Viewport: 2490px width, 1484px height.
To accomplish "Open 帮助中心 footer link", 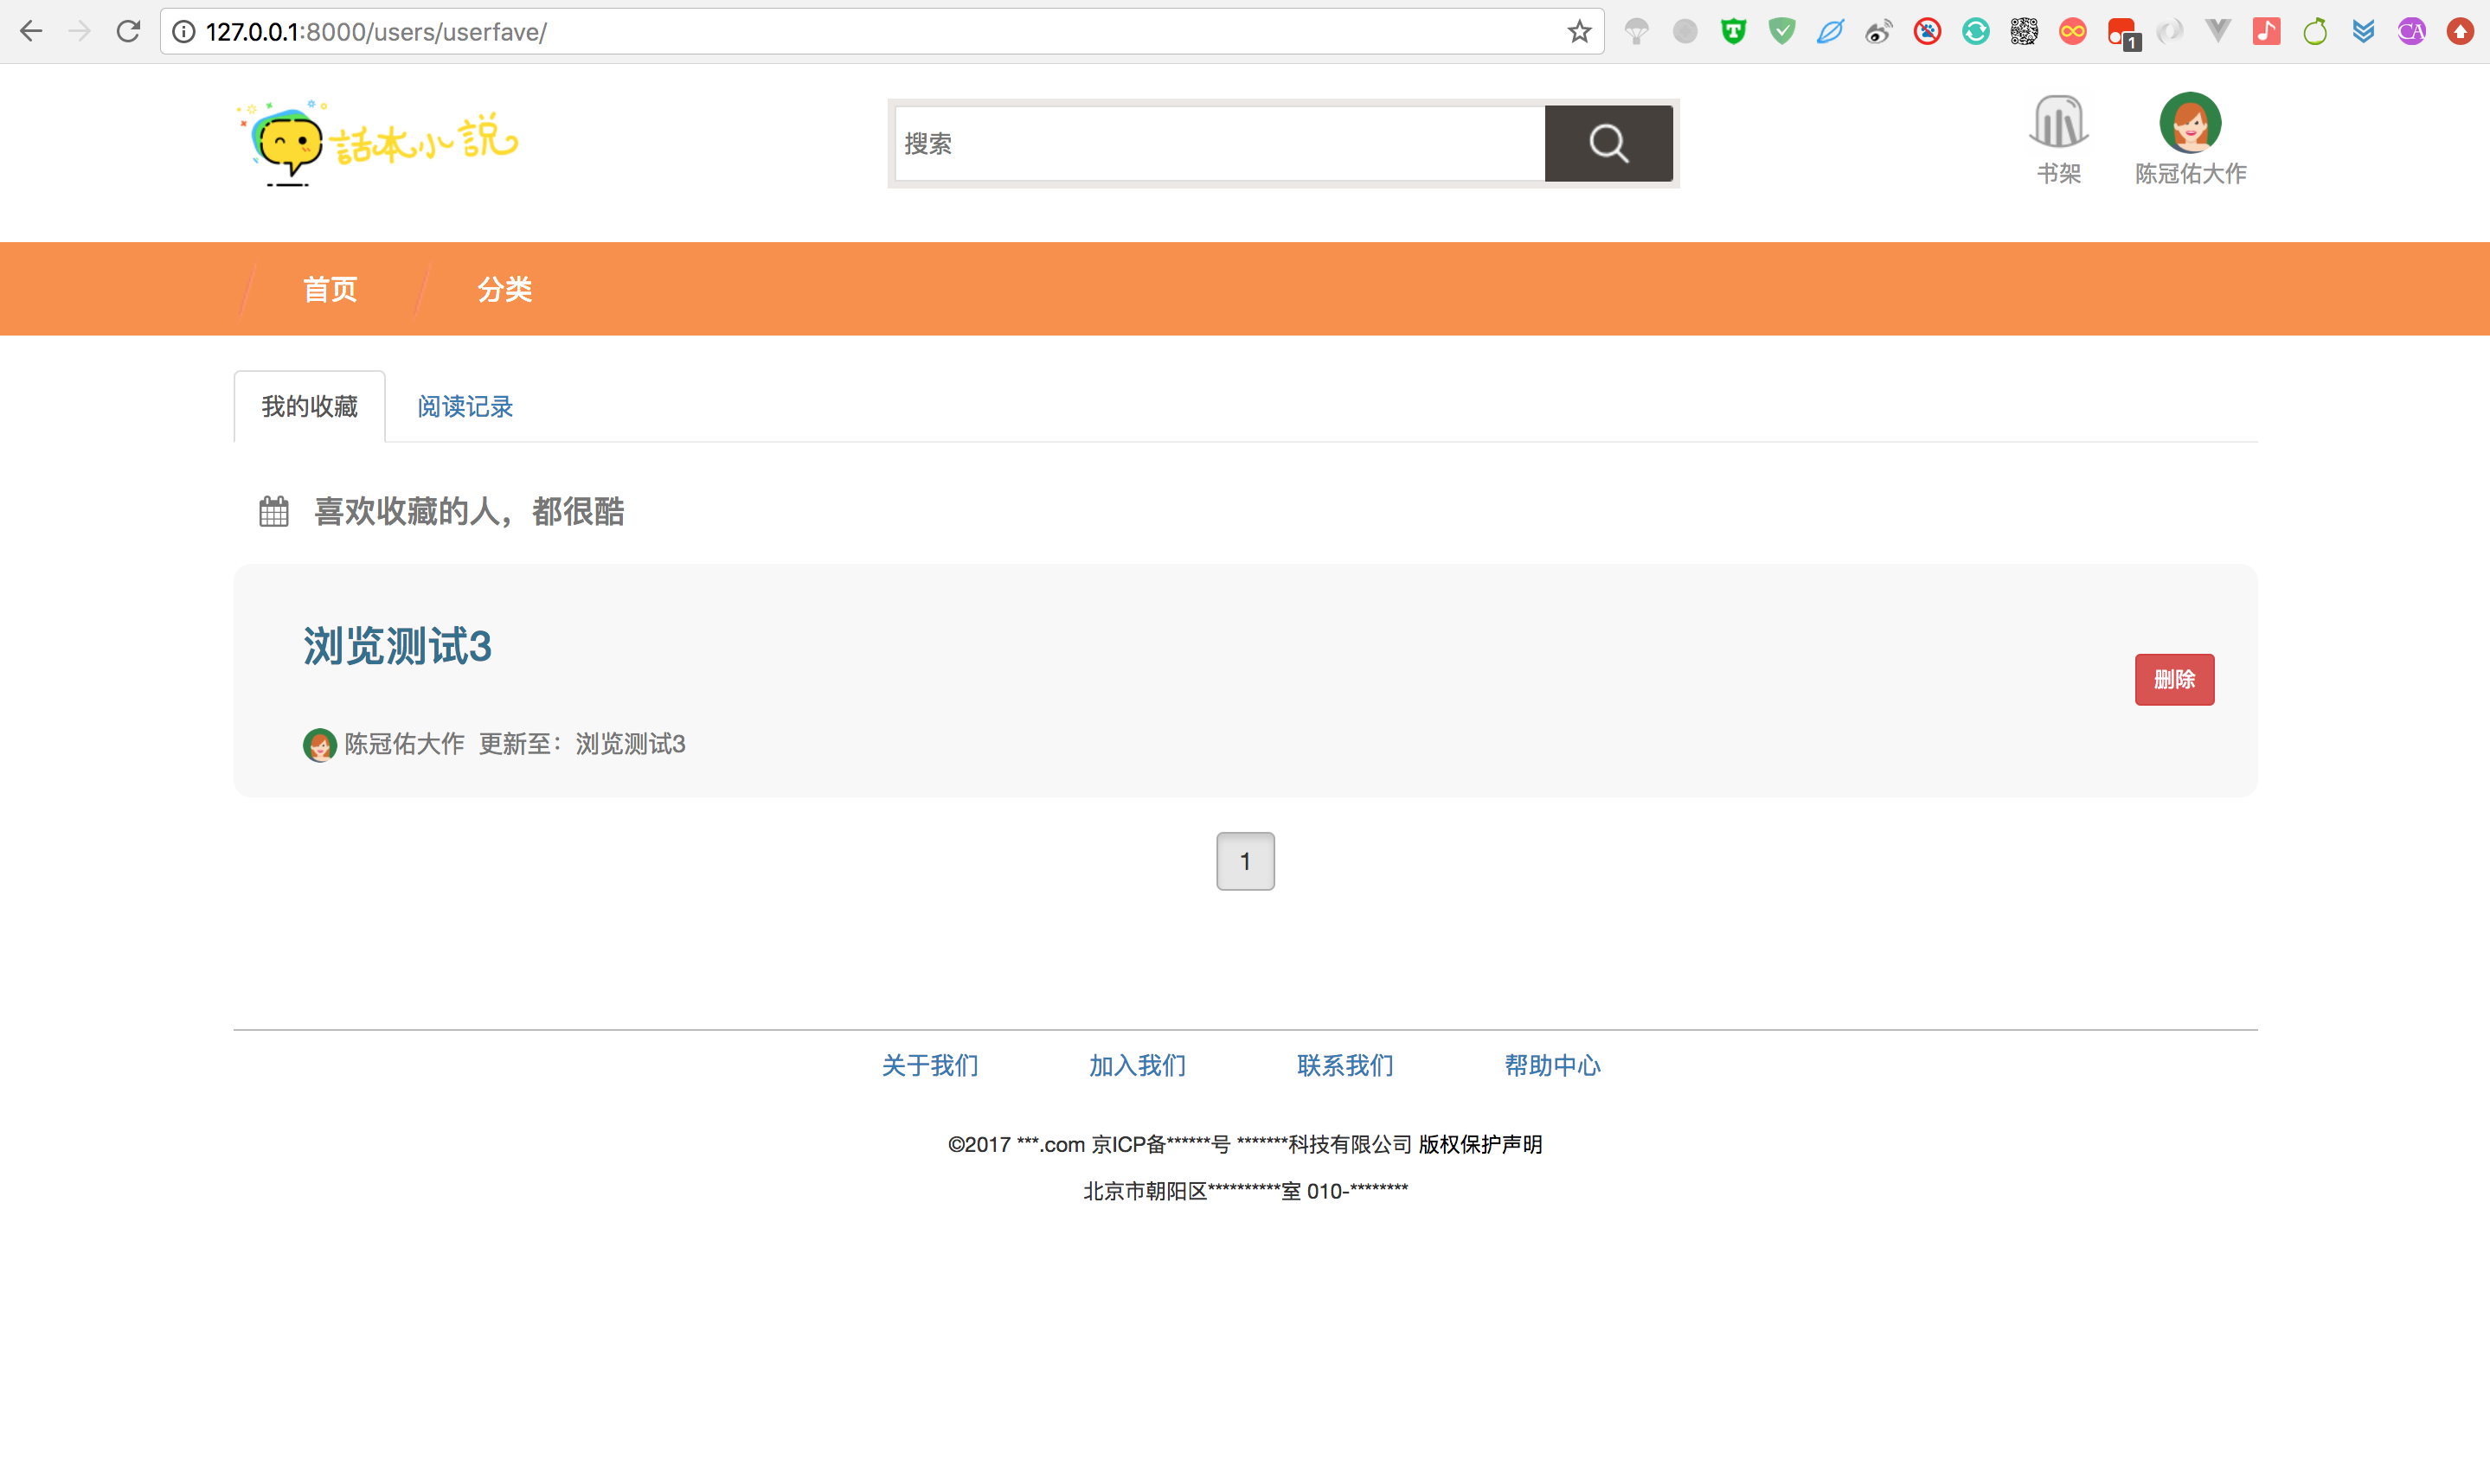I will pyautogui.click(x=1551, y=1066).
